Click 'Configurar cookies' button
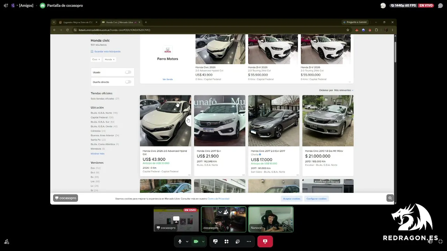This screenshot has height=251, width=447. 316,199
